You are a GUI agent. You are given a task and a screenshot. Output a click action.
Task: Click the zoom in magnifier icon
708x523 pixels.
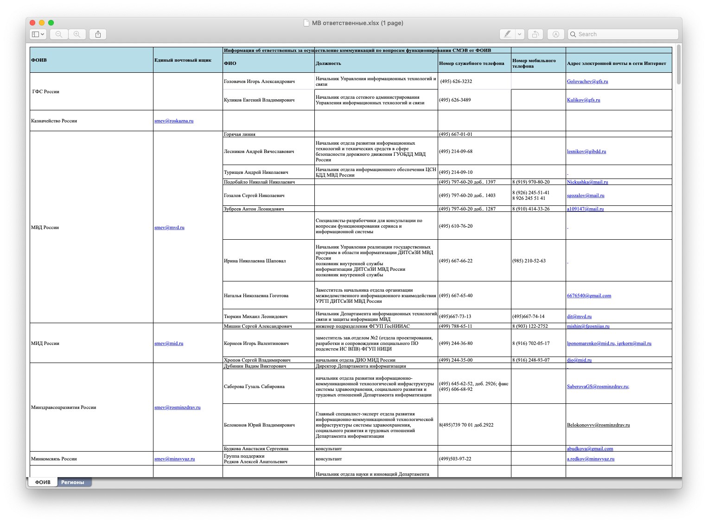coord(77,34)
